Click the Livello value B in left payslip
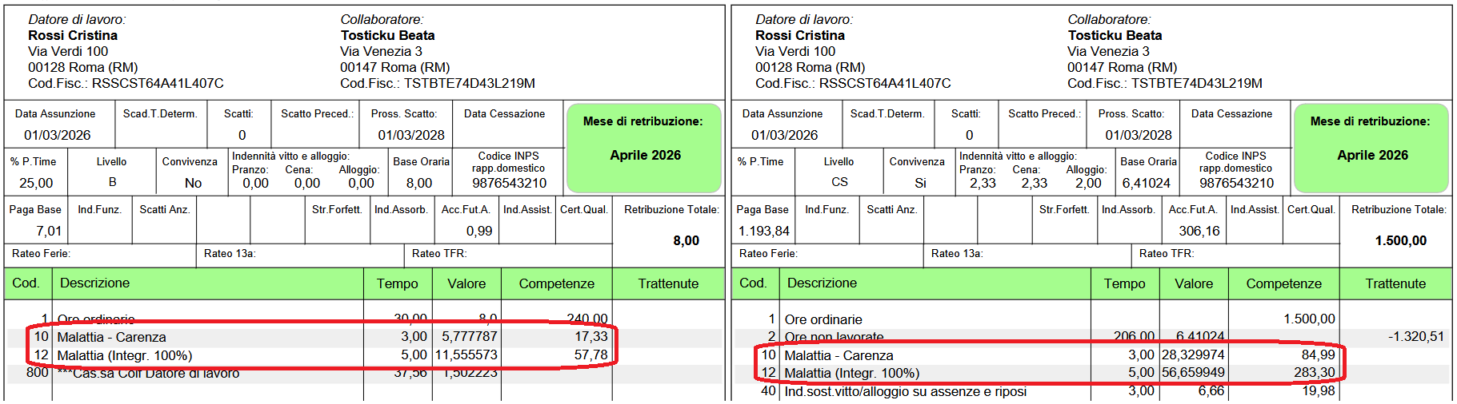 click(112, 182)
